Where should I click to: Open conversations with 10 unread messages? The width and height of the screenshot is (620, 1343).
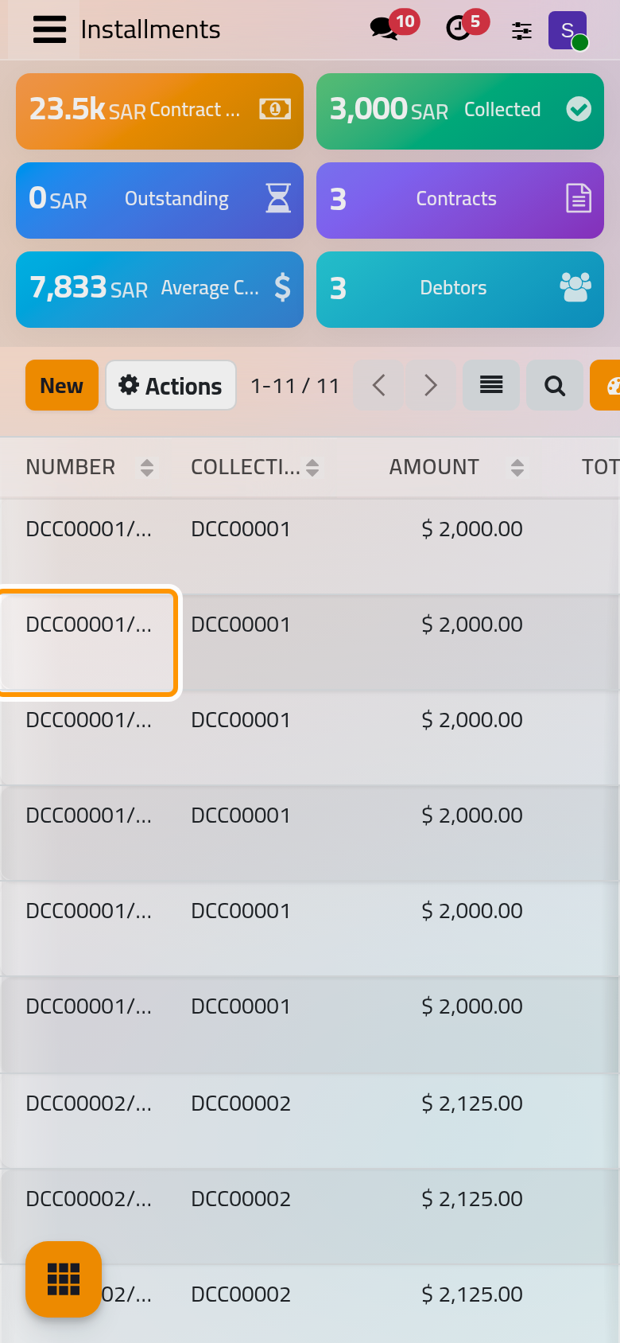pyautogui.click(x=393, y=26)
